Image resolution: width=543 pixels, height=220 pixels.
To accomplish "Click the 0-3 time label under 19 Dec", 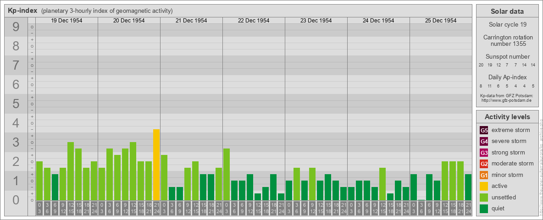I will pyautogui.click(x=39, y=209).
